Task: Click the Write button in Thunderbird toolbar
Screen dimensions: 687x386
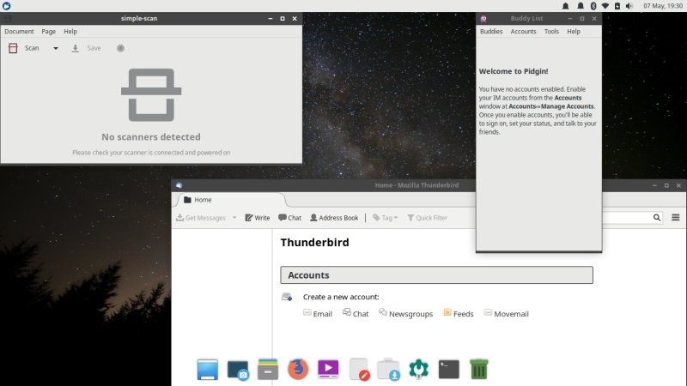Action: 258,218
